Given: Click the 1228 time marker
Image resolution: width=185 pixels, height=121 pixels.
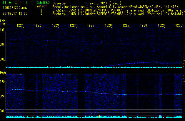Looking at the screenshot, I should tap(144, 25).
